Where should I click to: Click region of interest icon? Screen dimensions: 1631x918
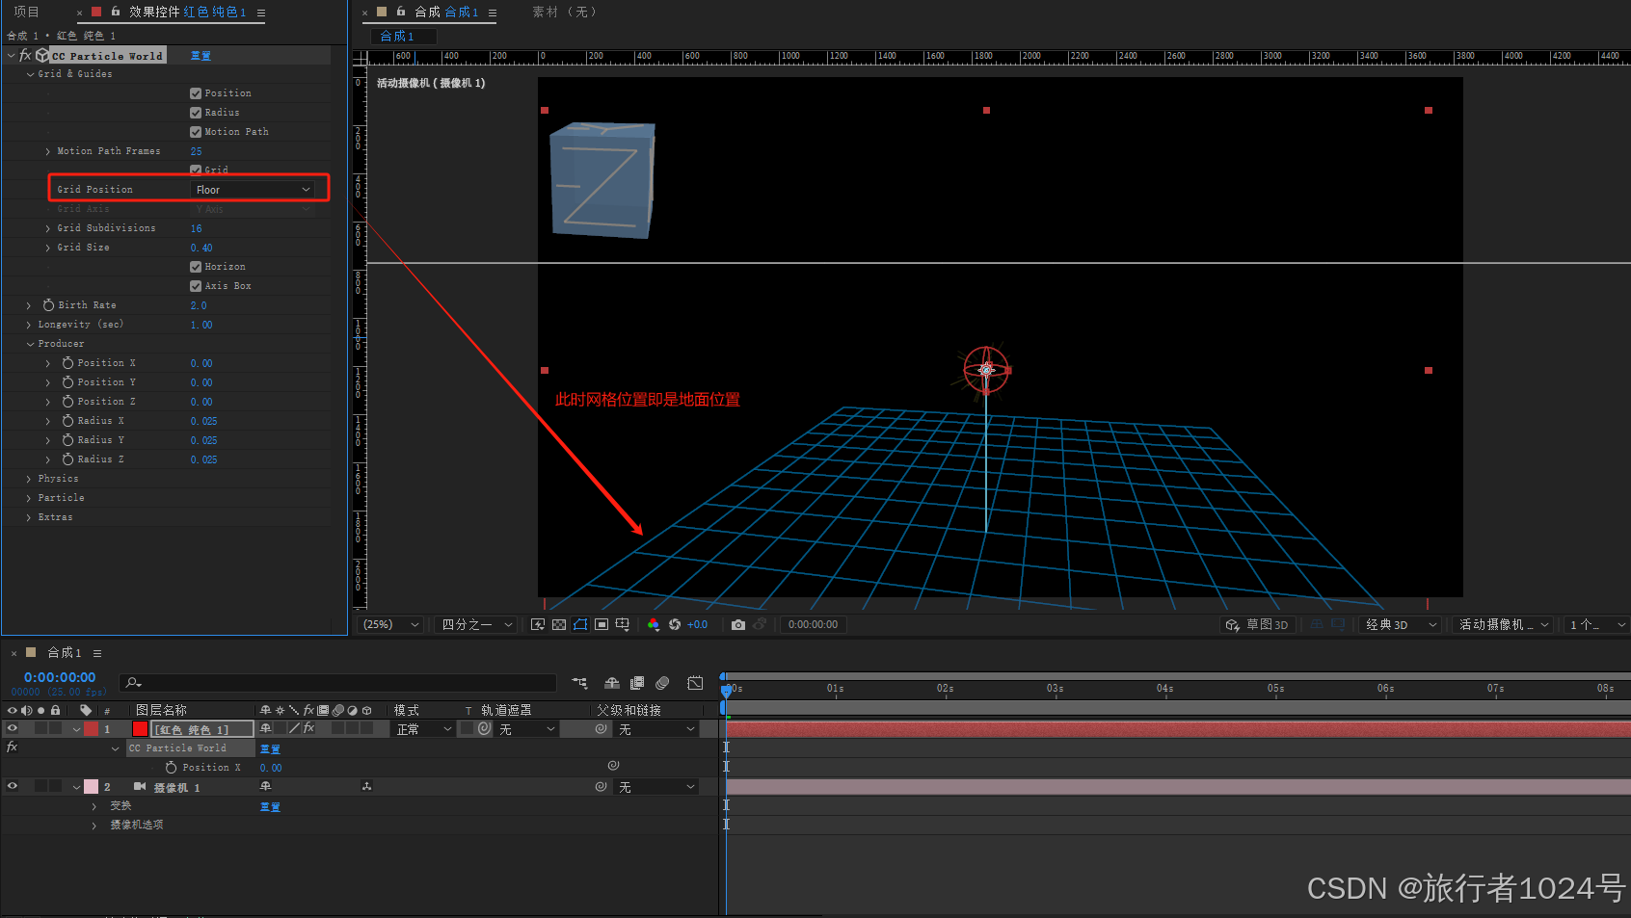click(x=602, y=625)
